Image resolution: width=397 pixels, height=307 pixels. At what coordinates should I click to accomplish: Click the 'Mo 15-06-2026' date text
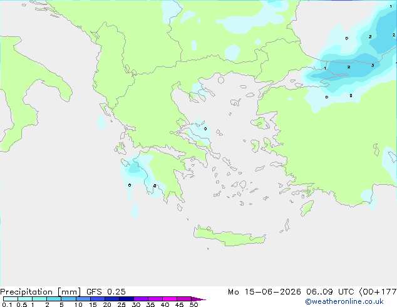[264, 292]
